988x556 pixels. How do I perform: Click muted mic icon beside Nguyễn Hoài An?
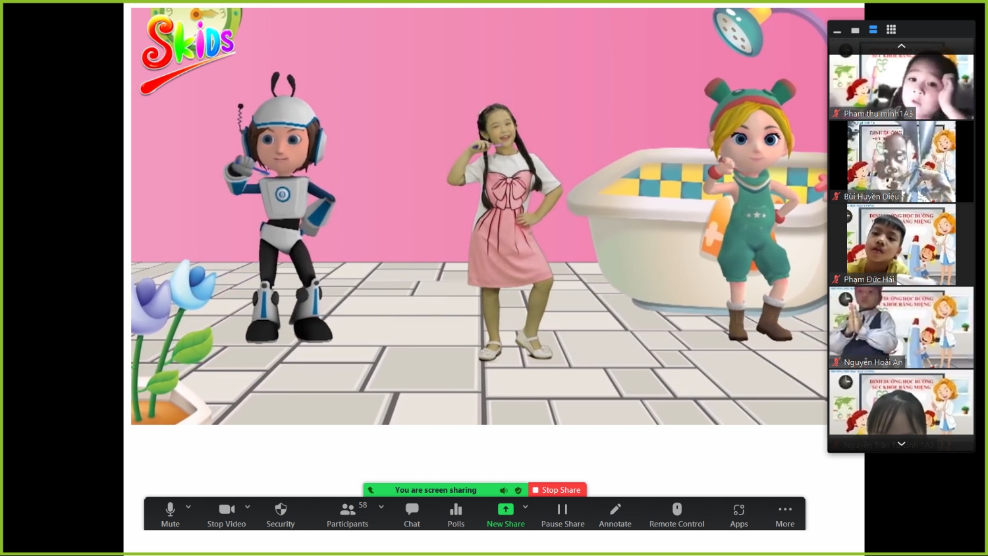click(x=837, y=362)
